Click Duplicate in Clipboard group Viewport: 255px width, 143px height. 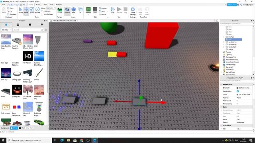(12, 14)
